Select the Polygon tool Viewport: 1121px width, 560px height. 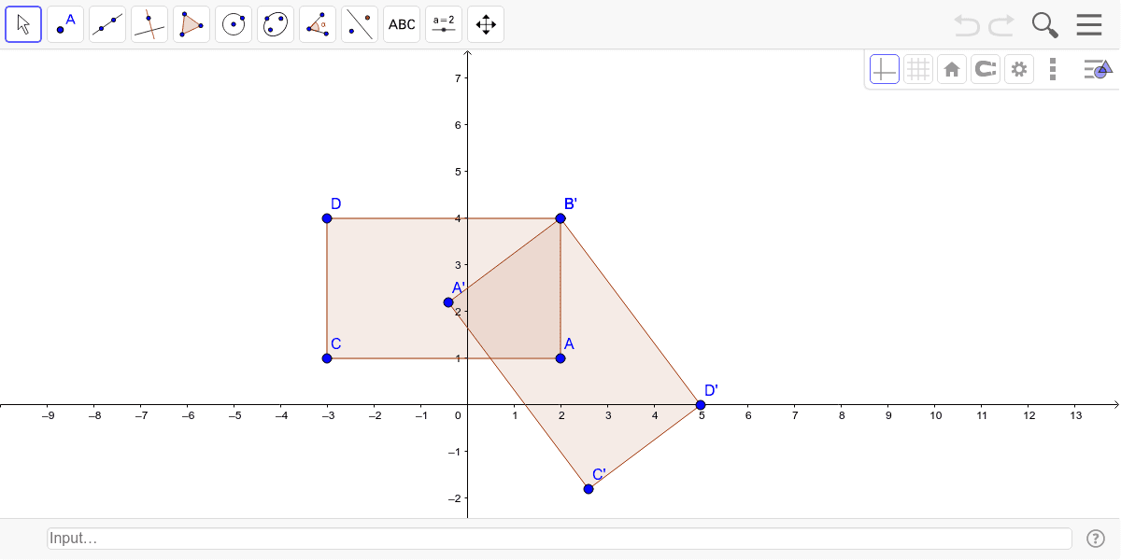(192, 24)
